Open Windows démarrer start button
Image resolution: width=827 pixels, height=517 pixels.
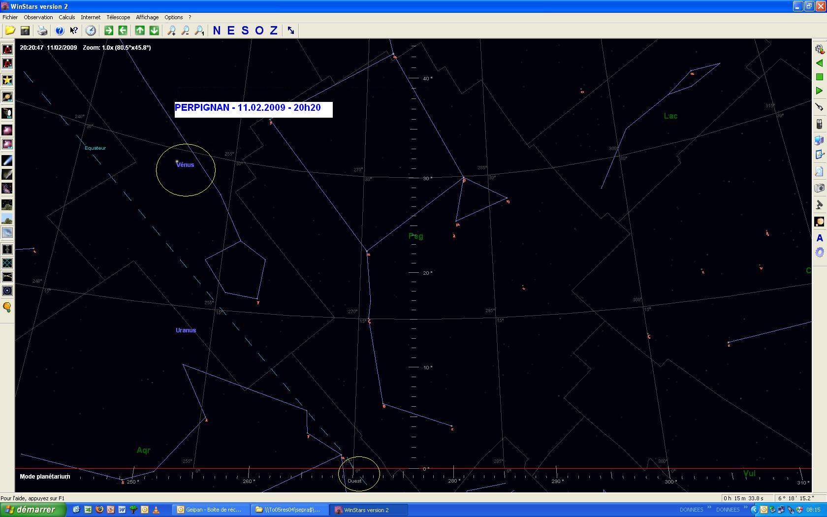click(x=32, y=510)
